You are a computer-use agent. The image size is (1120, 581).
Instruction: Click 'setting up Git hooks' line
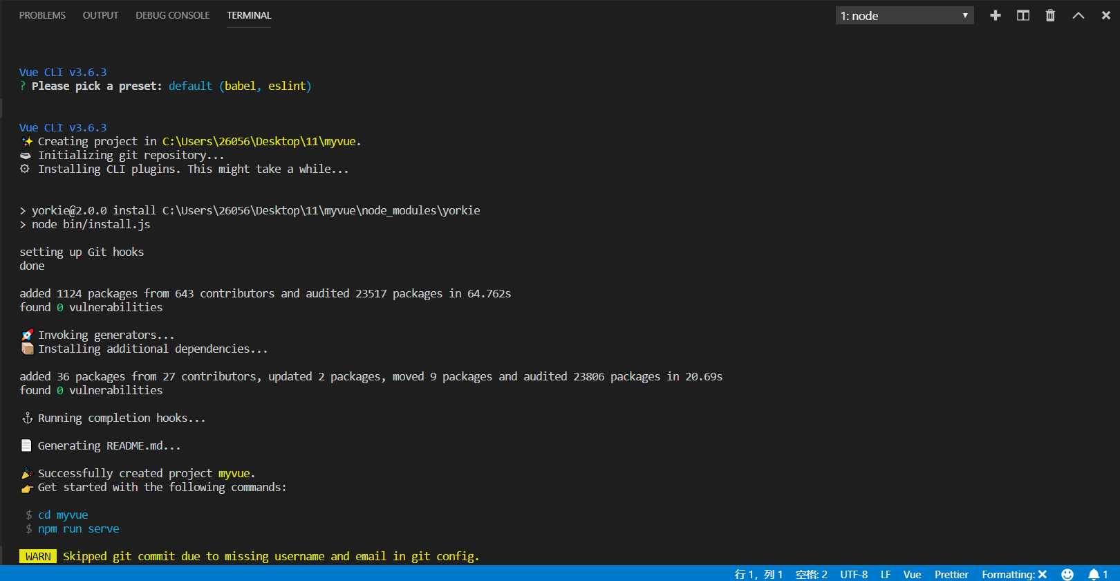82,252
